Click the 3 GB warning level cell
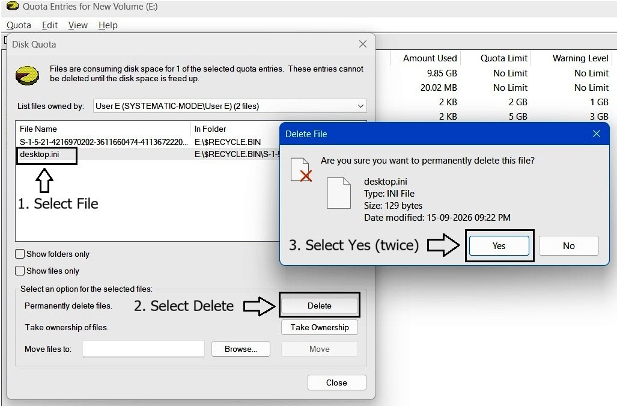The width and height of the screenshot is (617, 406). (600, 117)
